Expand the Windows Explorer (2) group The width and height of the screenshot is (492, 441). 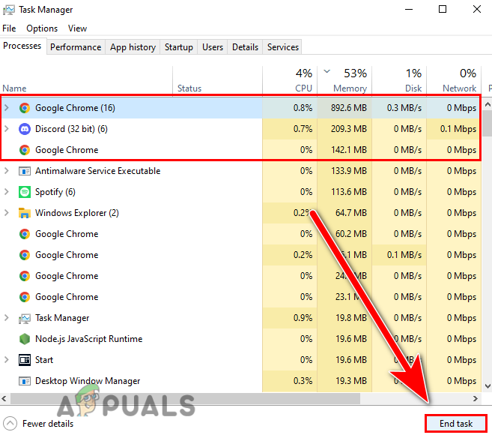point(7,213)
